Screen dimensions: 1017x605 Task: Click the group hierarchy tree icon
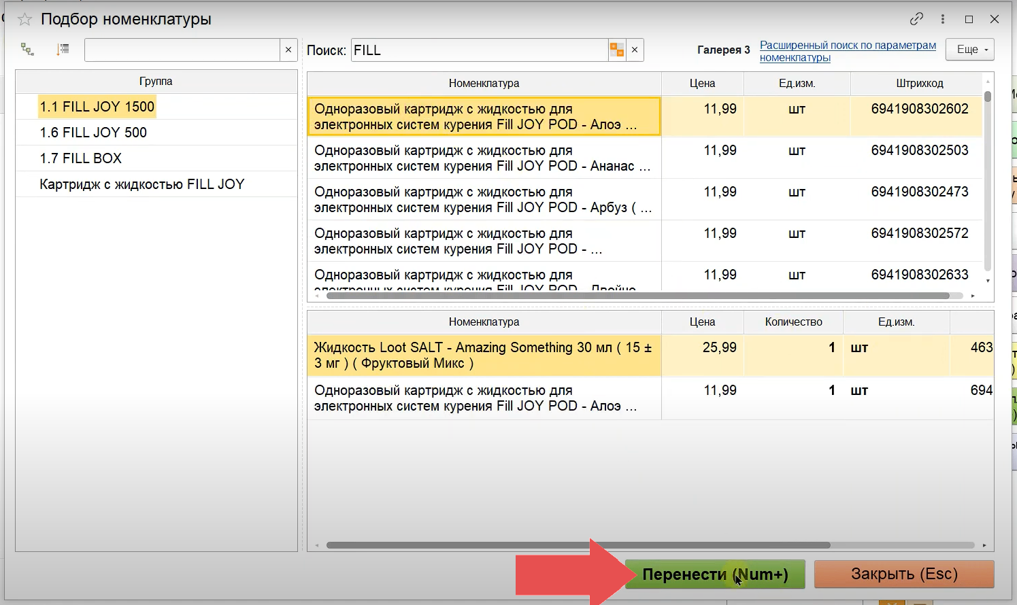(27, 50)
